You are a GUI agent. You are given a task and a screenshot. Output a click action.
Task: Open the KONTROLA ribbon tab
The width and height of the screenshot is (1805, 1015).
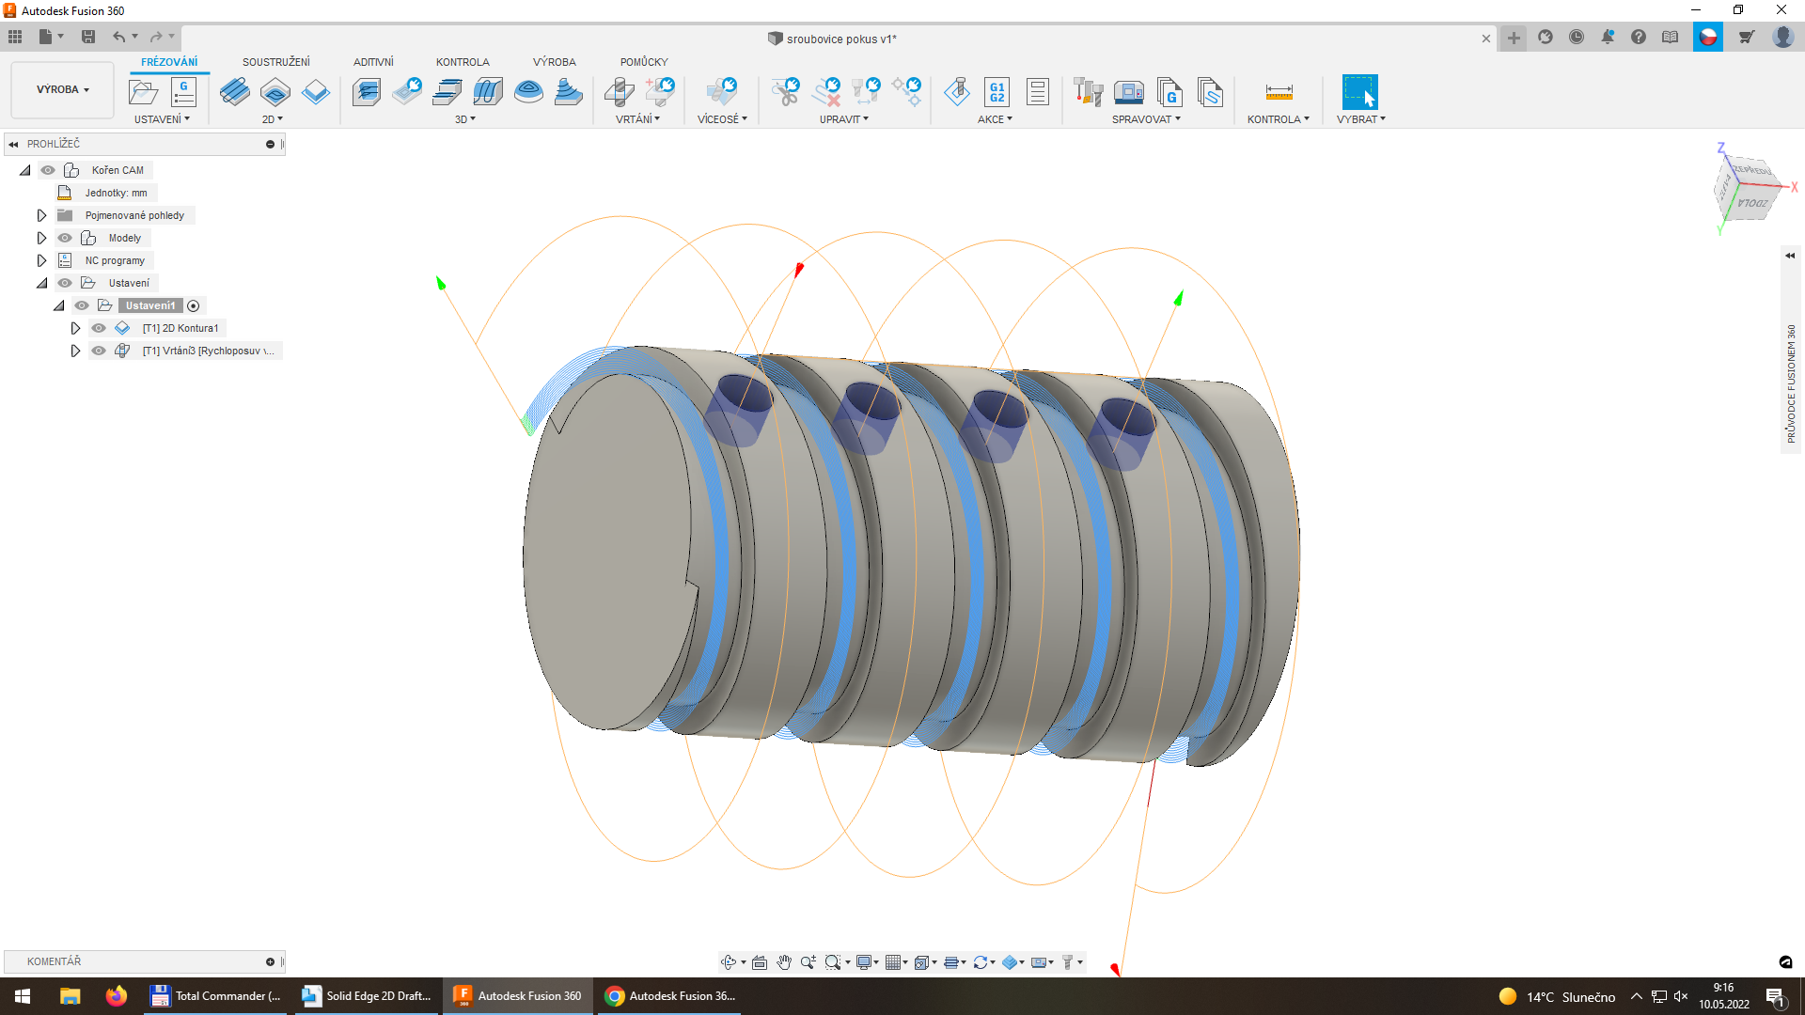tap(462, 62)
